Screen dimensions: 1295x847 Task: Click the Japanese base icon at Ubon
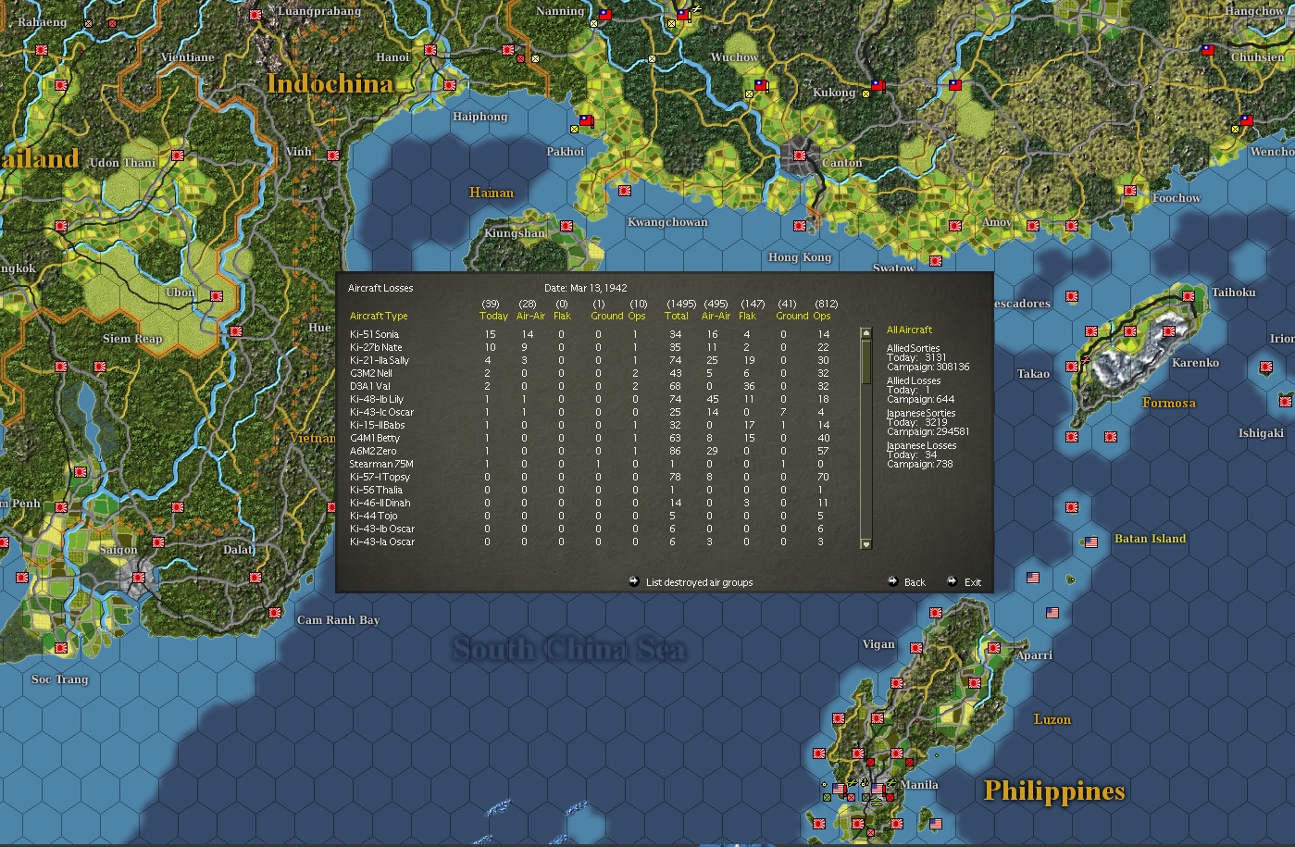click(217, 296)
